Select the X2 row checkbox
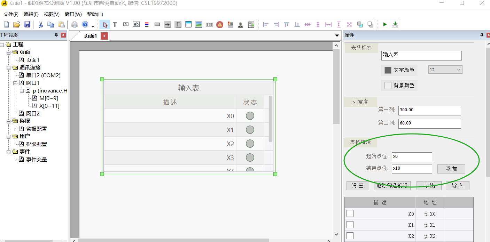The width and height of the screenshot is (490, 242). [x=350, y=236]
